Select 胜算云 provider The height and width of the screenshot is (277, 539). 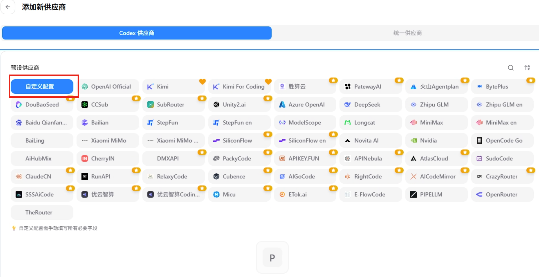(305, 87)
